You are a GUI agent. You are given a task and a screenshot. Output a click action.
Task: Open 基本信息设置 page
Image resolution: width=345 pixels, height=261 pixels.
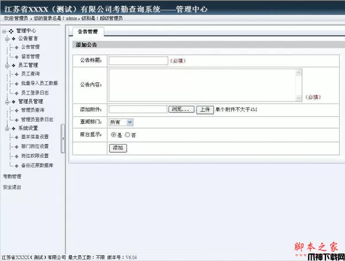click(34, 137)
